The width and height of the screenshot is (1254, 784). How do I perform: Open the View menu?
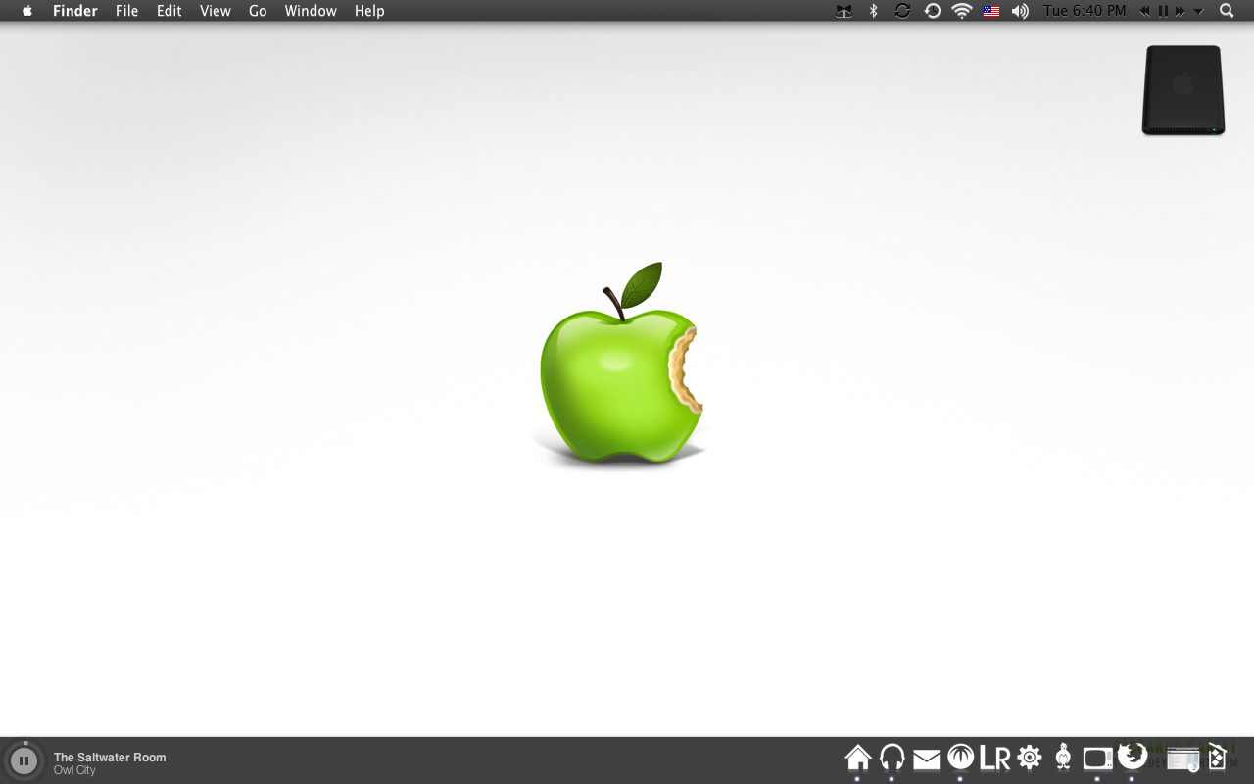coord(216,11)
